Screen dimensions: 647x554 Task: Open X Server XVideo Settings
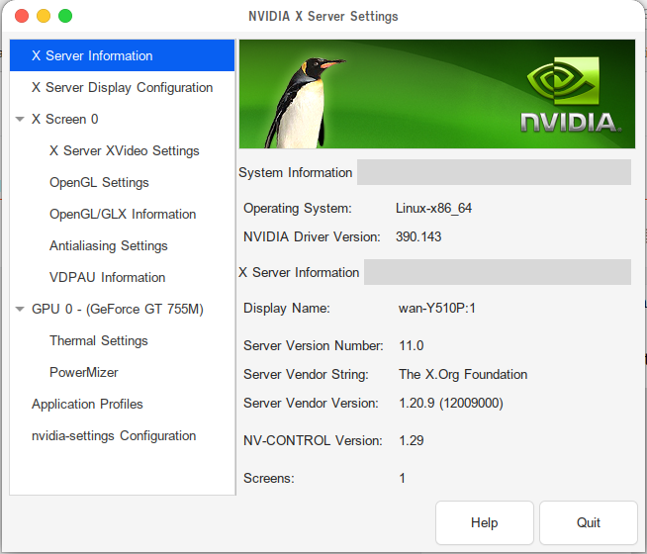125,151
